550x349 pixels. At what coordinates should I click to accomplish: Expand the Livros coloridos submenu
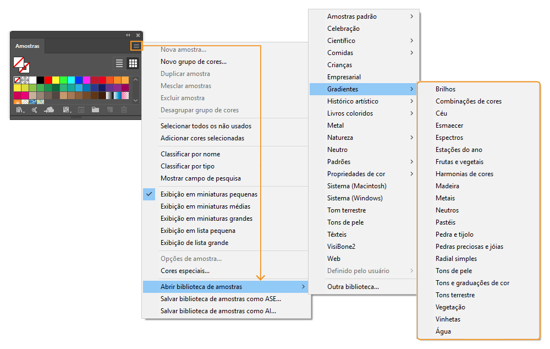point(363,113)
